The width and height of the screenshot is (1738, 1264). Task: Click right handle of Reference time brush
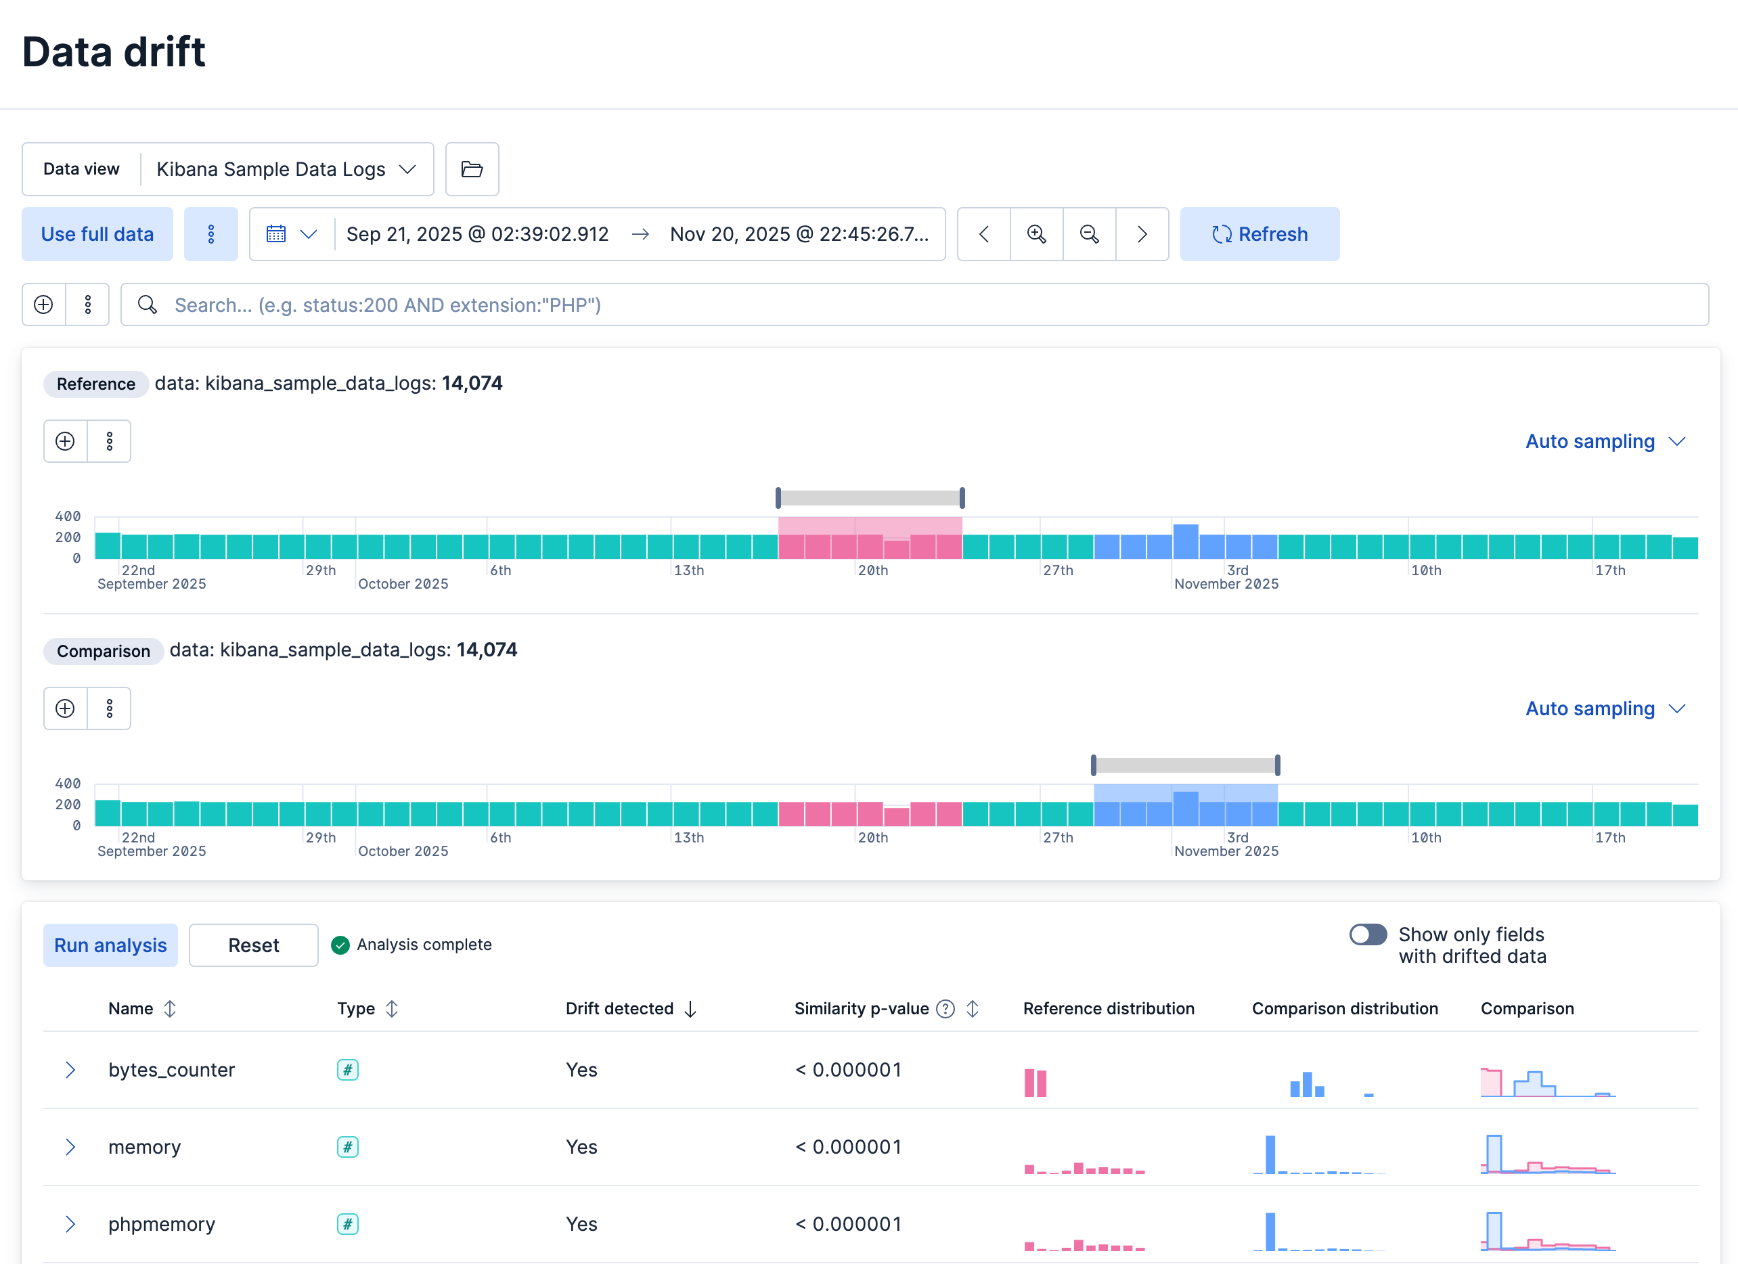(x=962, y=498)
